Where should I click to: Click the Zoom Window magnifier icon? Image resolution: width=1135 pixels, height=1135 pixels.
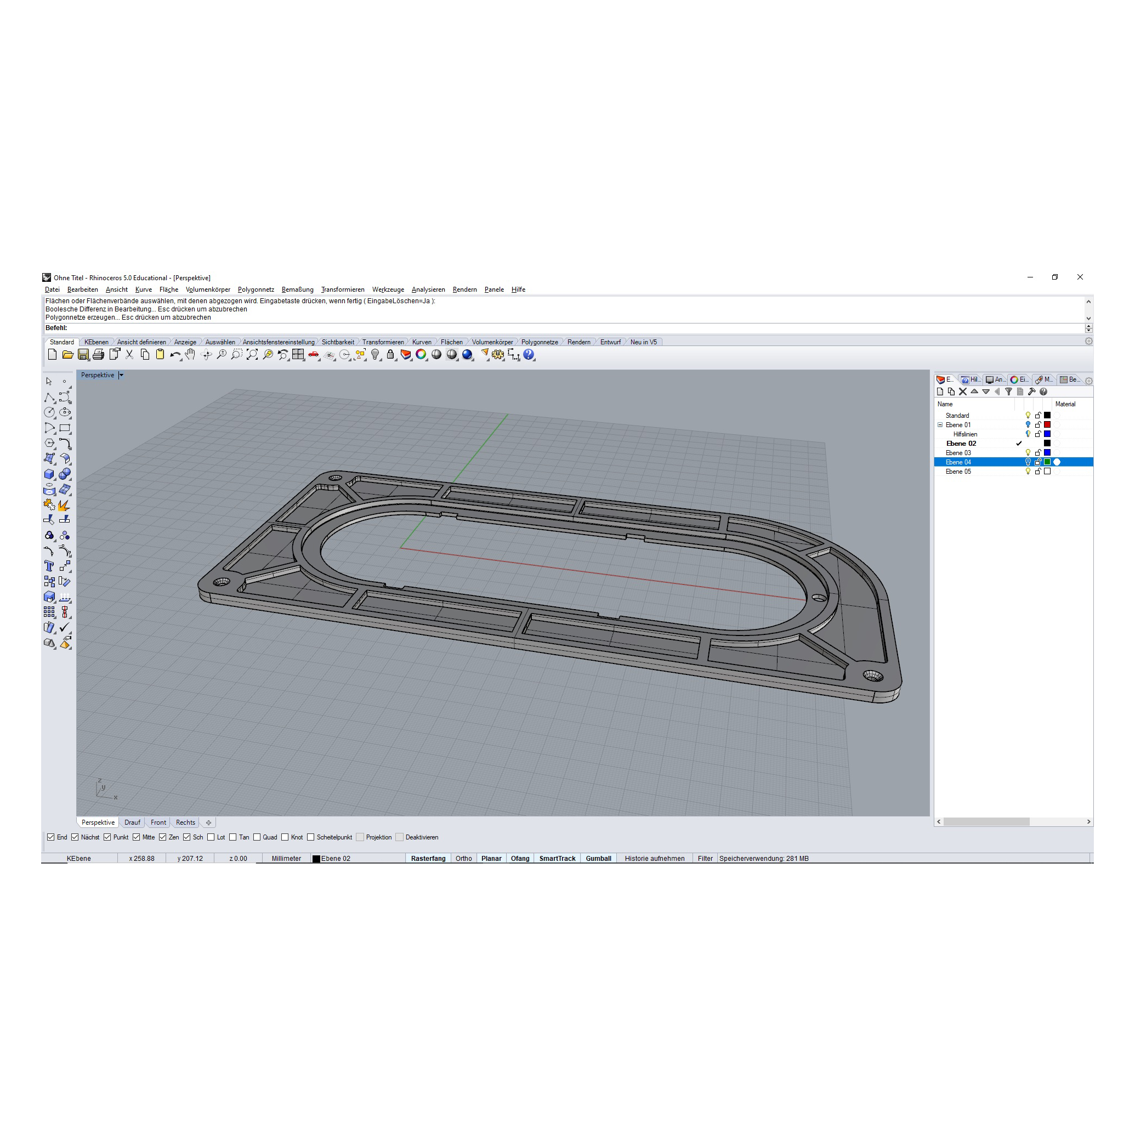point(237,354)
